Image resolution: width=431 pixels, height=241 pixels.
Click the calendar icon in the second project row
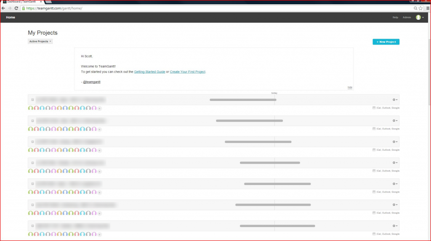pos(374,129)
